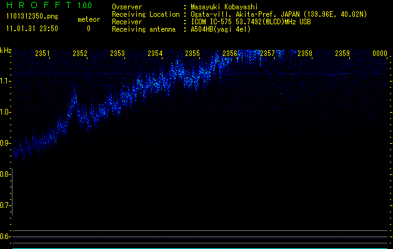The image size is (393, 249).
Task: Click the A504HB(yagi 4el) antenna text
Action: pos(221,29)
